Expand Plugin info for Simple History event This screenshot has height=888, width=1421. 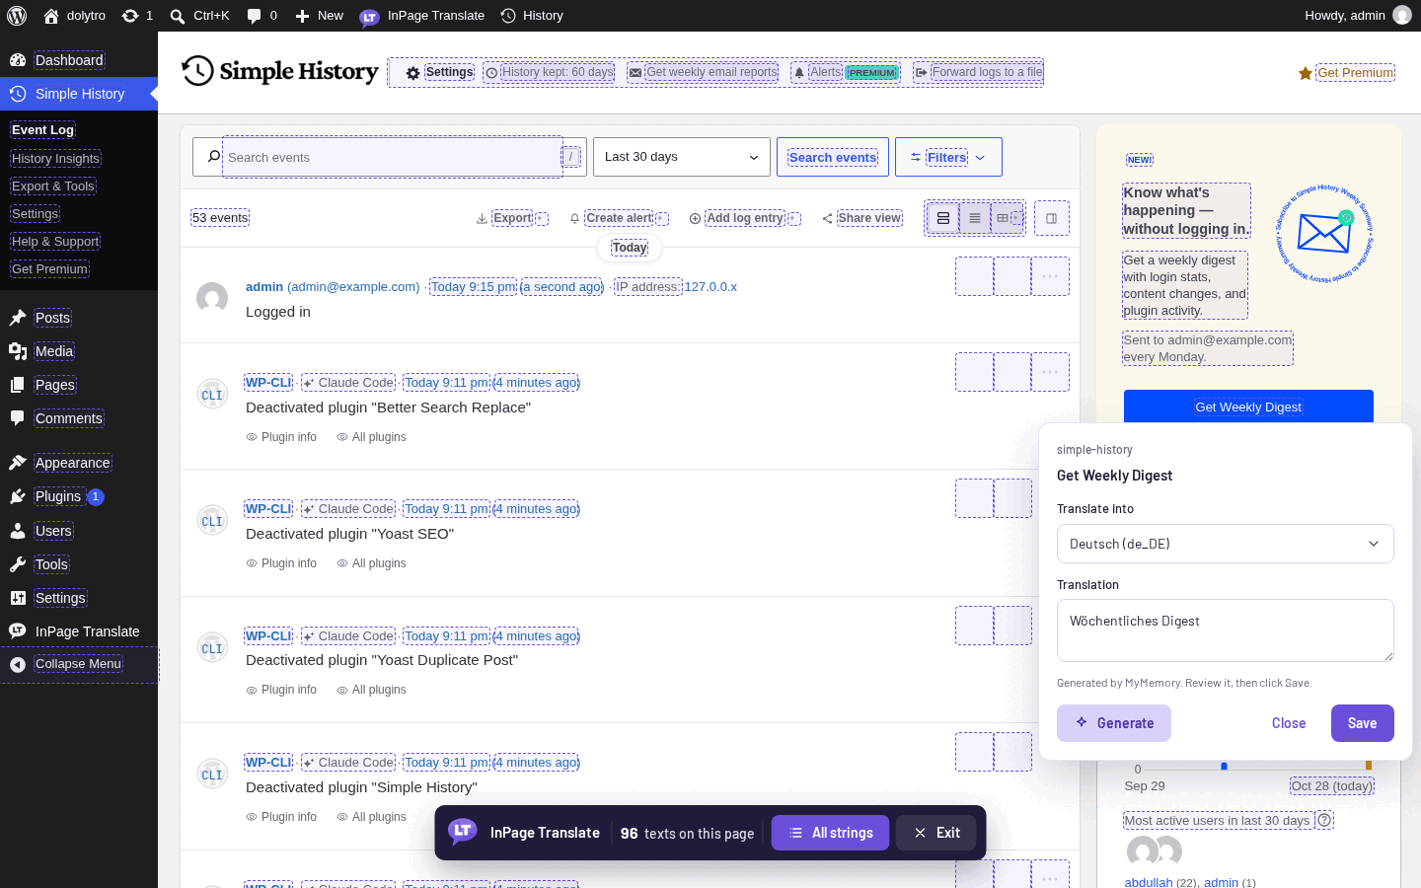tap(281, 817)
